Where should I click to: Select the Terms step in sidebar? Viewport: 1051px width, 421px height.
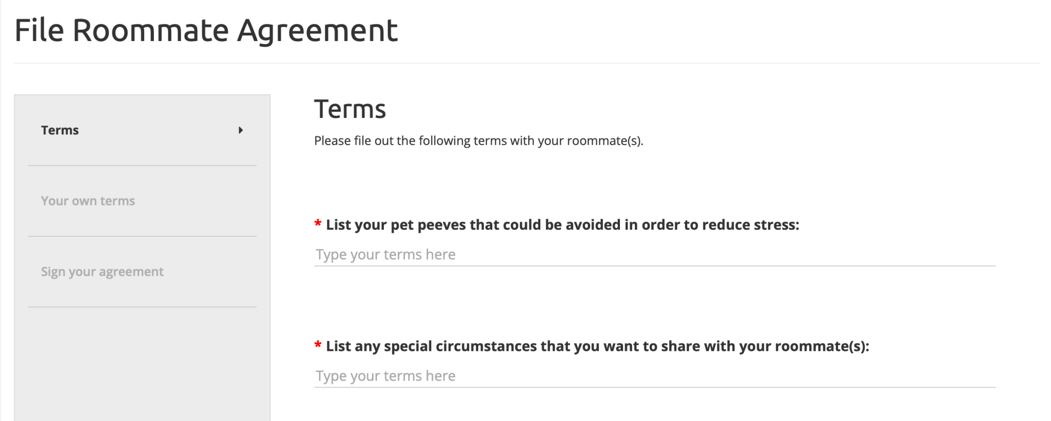60,131
